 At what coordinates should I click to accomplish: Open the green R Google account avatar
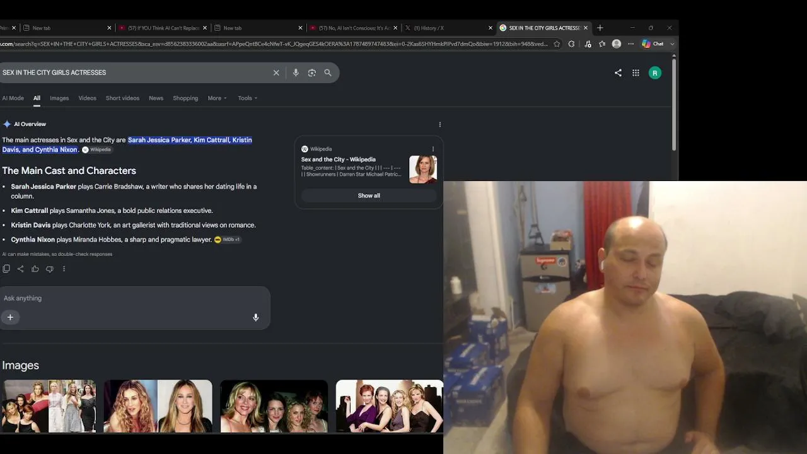(655, 73)
